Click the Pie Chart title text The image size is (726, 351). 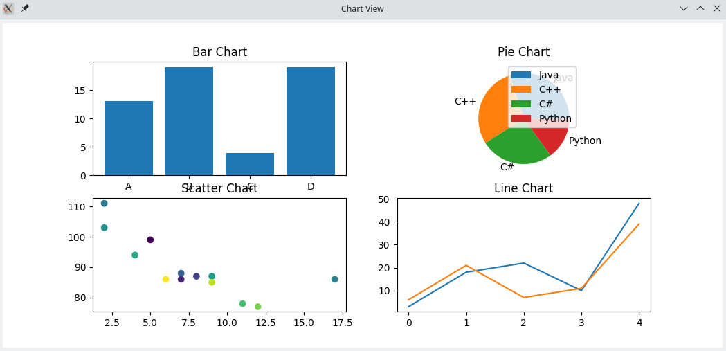[x=523, y=52]
